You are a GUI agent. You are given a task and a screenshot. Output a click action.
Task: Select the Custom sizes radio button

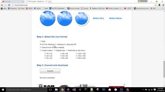40,50
